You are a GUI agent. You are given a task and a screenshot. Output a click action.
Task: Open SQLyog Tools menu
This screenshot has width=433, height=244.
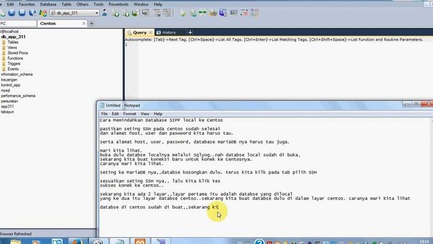98,5
